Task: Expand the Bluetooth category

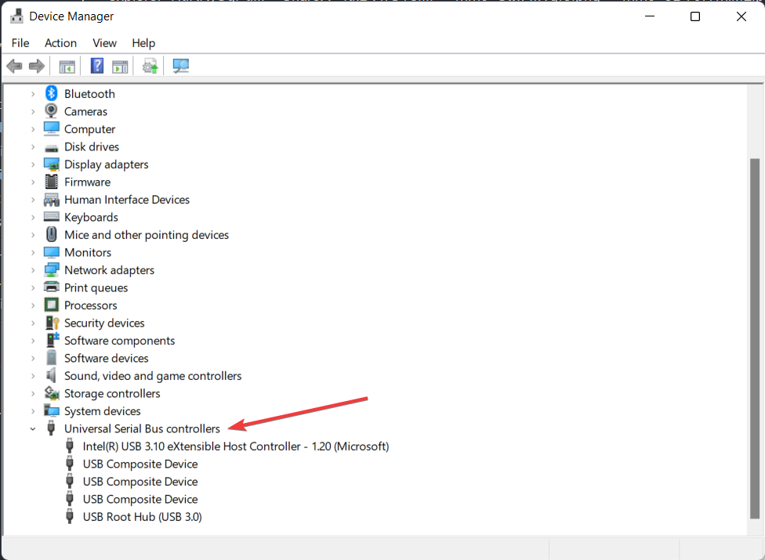Action: [x=33, y=93]
